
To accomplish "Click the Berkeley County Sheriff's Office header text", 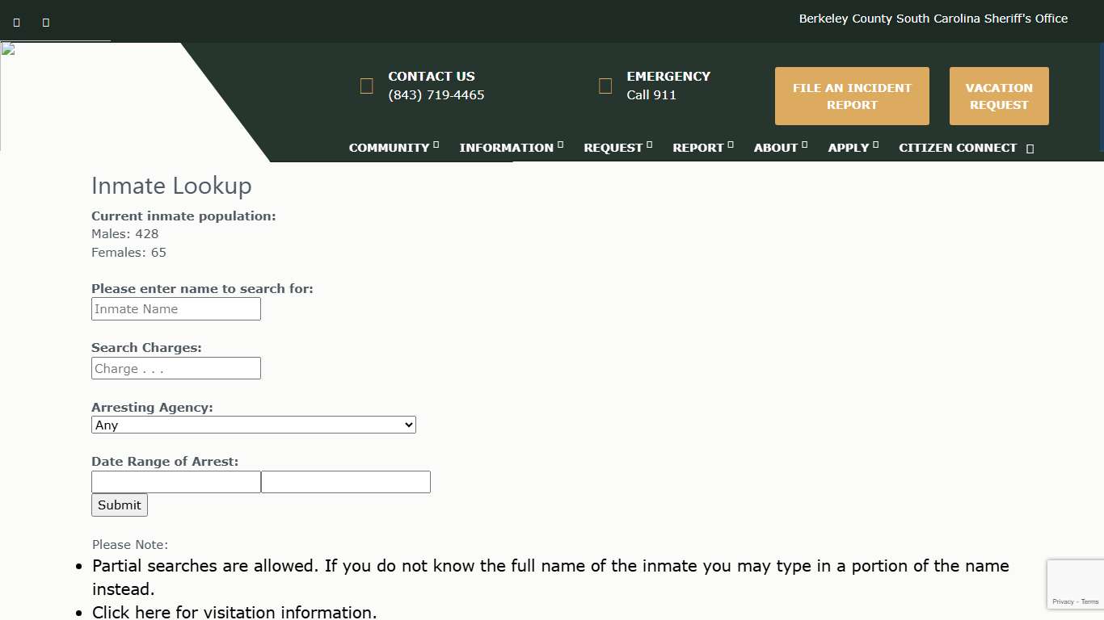I will coord(933,18).
